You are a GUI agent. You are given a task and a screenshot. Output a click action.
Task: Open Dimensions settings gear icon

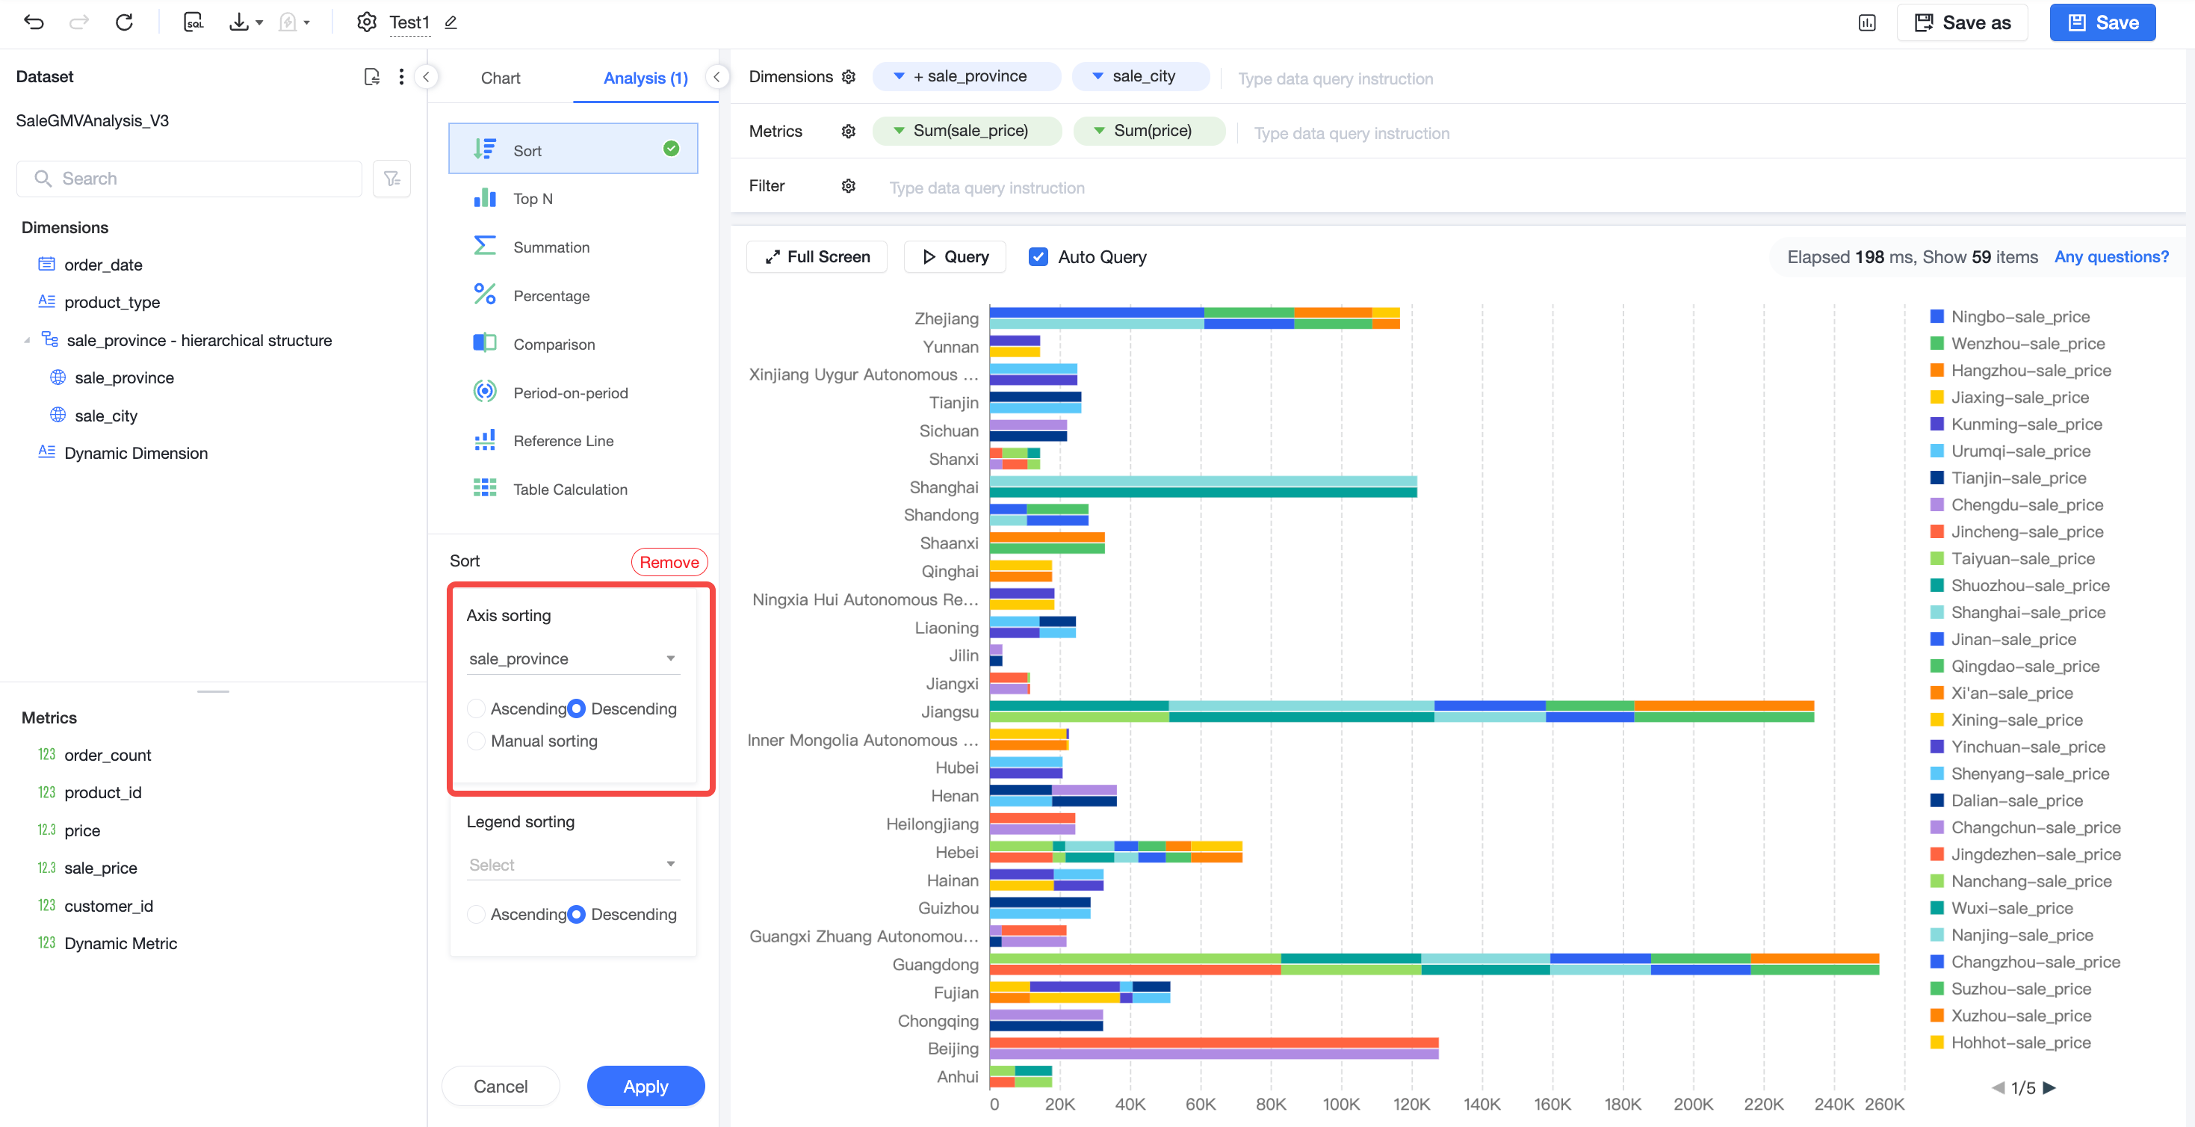(x=849, y=77)
